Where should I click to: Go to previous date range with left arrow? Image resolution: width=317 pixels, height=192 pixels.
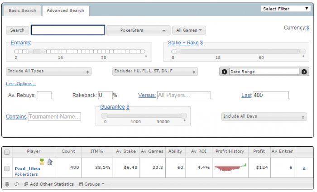224,72
